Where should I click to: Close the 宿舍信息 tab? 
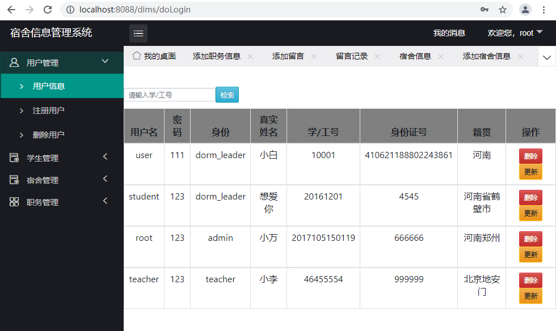point(441,56)
